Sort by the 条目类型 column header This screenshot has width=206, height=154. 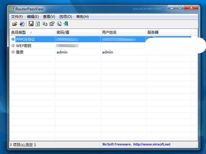pyautogui.click(x=32, y=32)
